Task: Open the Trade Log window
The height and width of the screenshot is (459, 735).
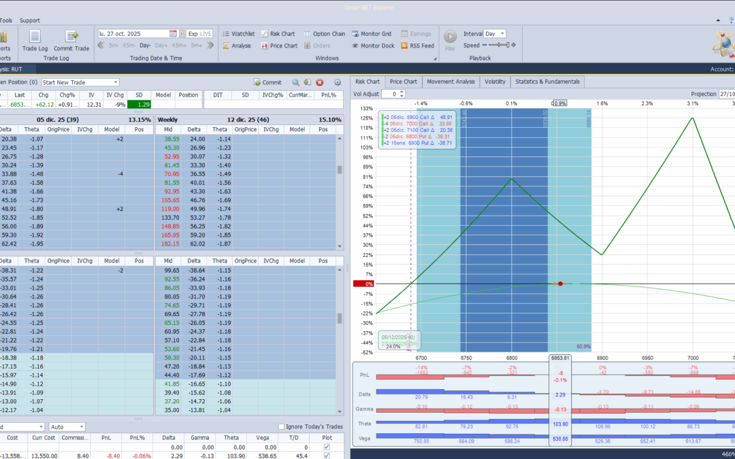Action: click(x=35, y=40)
